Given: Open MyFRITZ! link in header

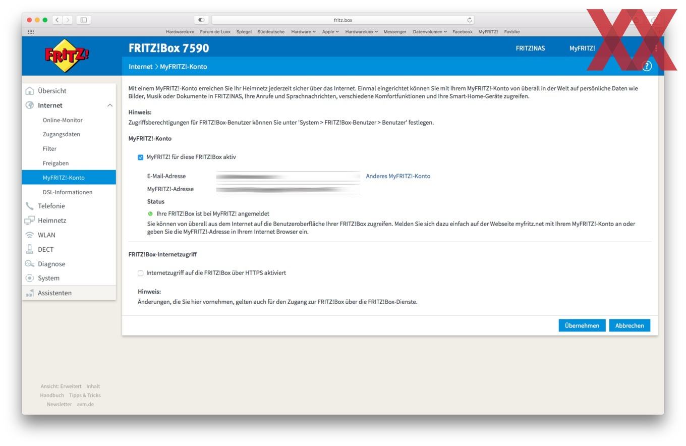Looking at the screenshot, I should coord(582,48).
